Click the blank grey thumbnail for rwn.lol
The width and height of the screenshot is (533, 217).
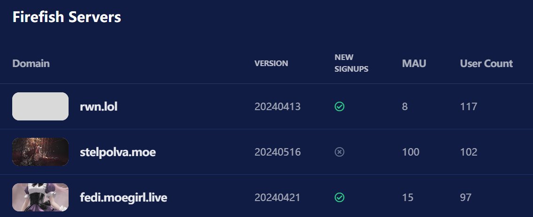[40, 106]
